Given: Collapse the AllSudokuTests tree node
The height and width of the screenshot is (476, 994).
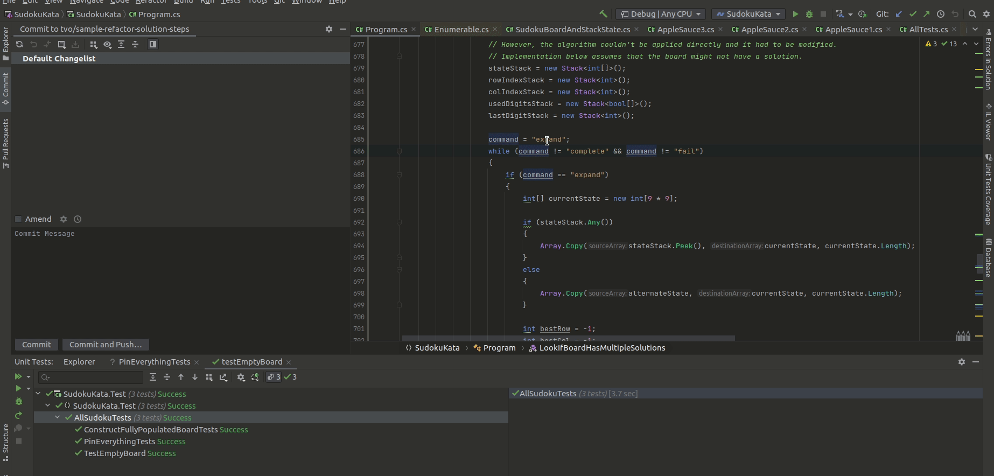Looking at the screenshot, I should tap(58, 418).
